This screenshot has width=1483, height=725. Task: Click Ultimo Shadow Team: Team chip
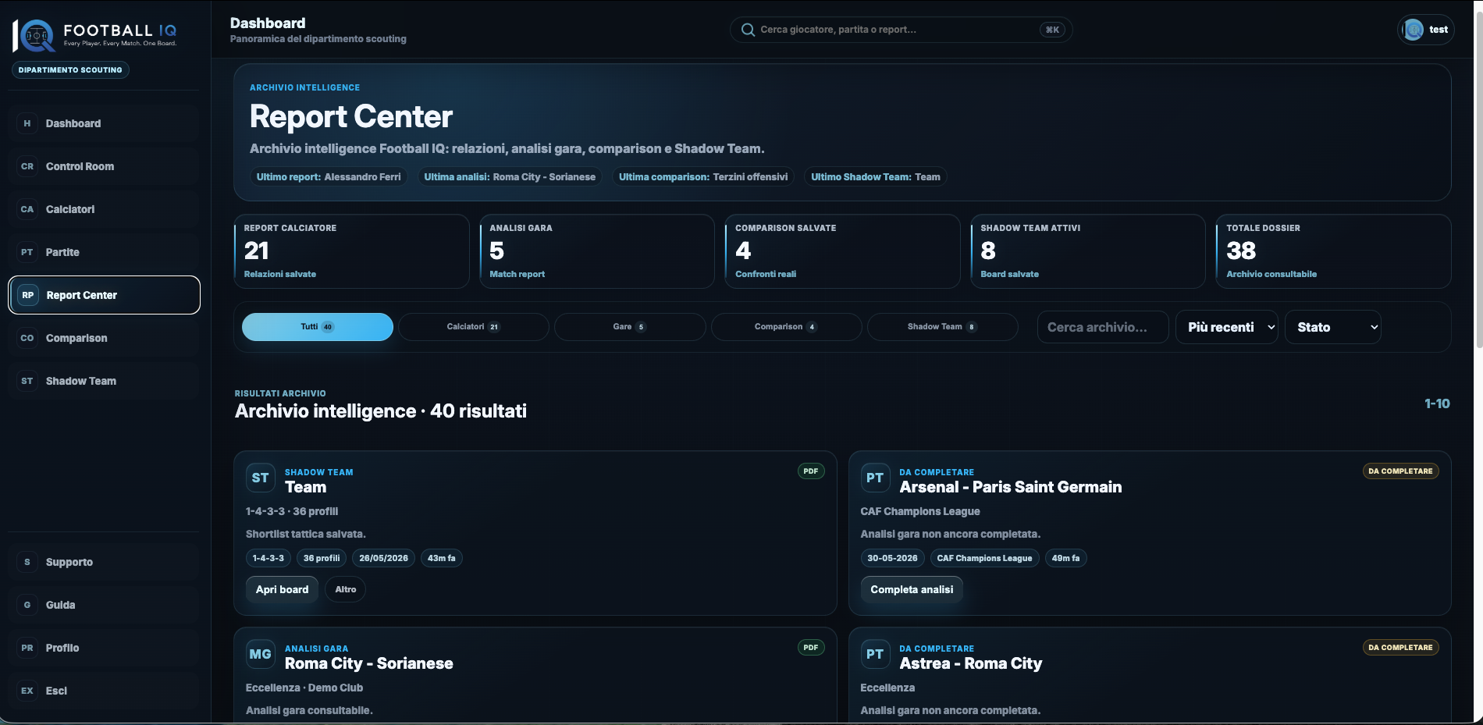click(x=876, y=177)
